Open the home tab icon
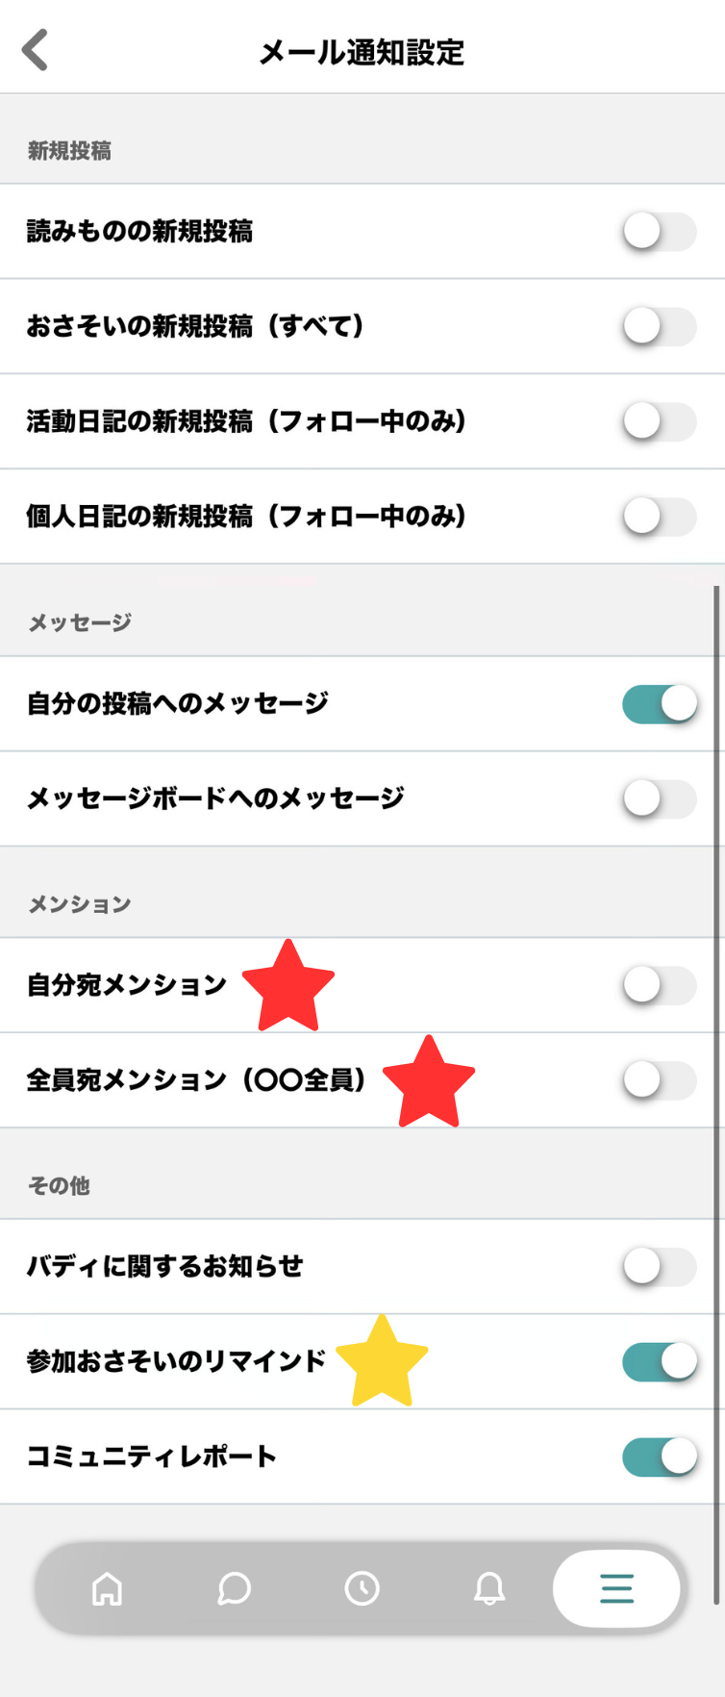Screen dimensions: 725x1697 tap(107, 1588)
